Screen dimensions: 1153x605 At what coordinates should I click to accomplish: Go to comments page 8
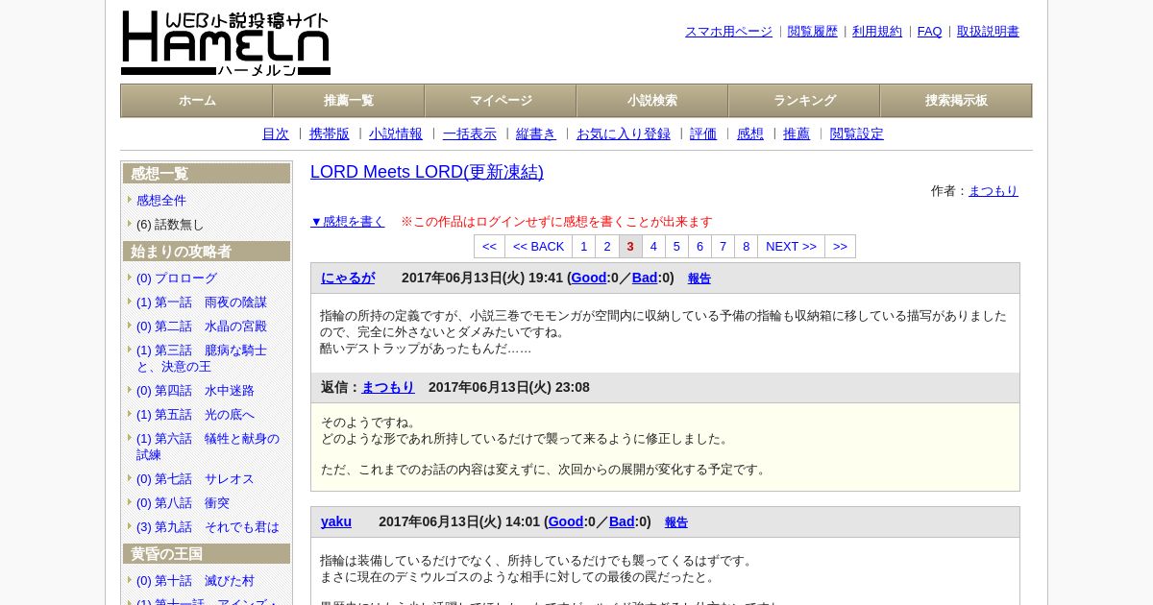pos(746,247)
